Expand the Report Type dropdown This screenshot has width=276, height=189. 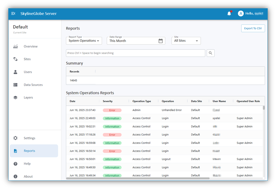(x=84, y=41)
